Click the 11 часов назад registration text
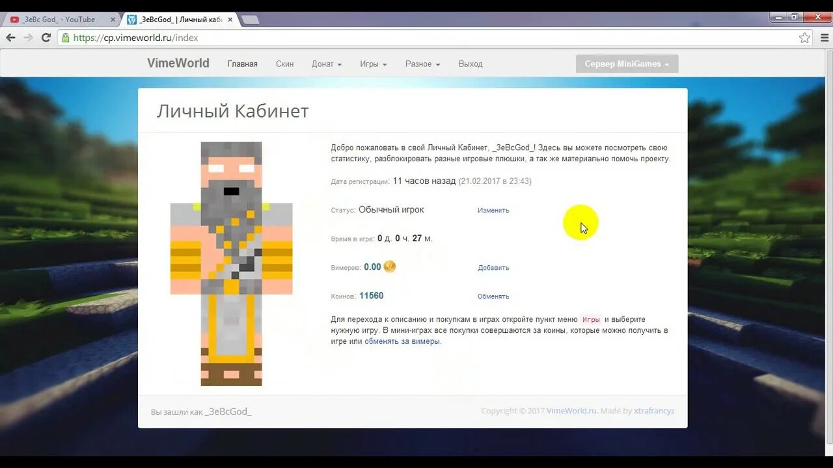 pyautogui.click(x=424, y=181)
